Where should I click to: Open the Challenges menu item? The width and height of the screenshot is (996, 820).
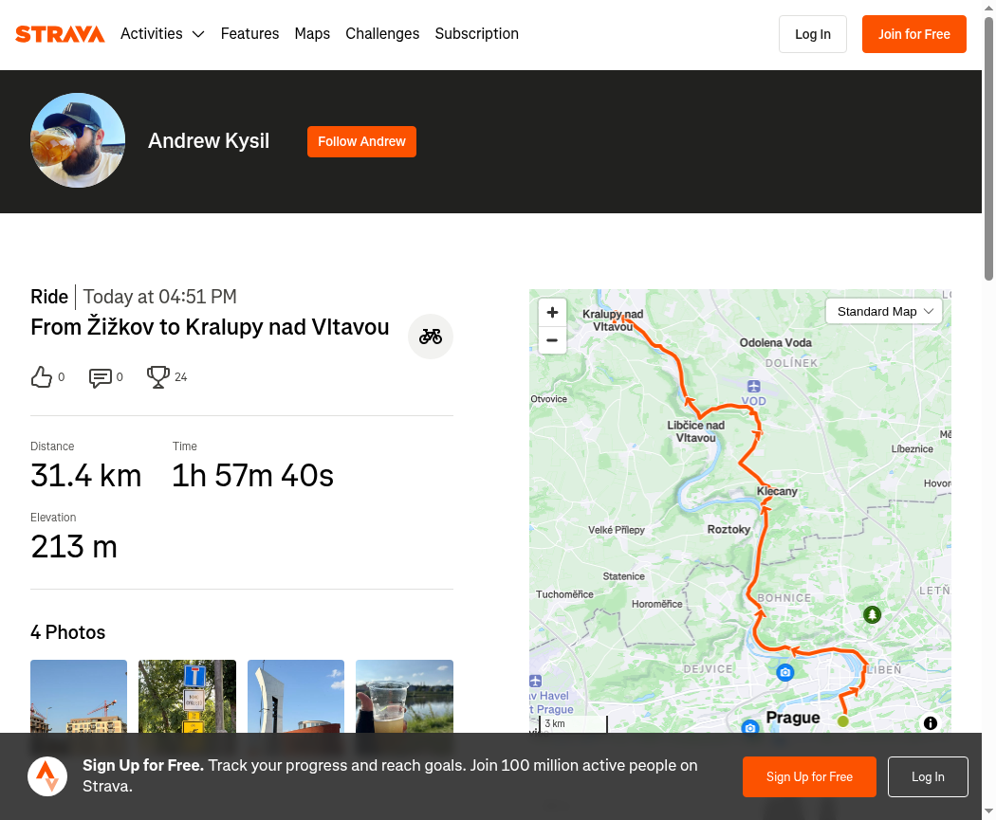(x=382, y=34)
